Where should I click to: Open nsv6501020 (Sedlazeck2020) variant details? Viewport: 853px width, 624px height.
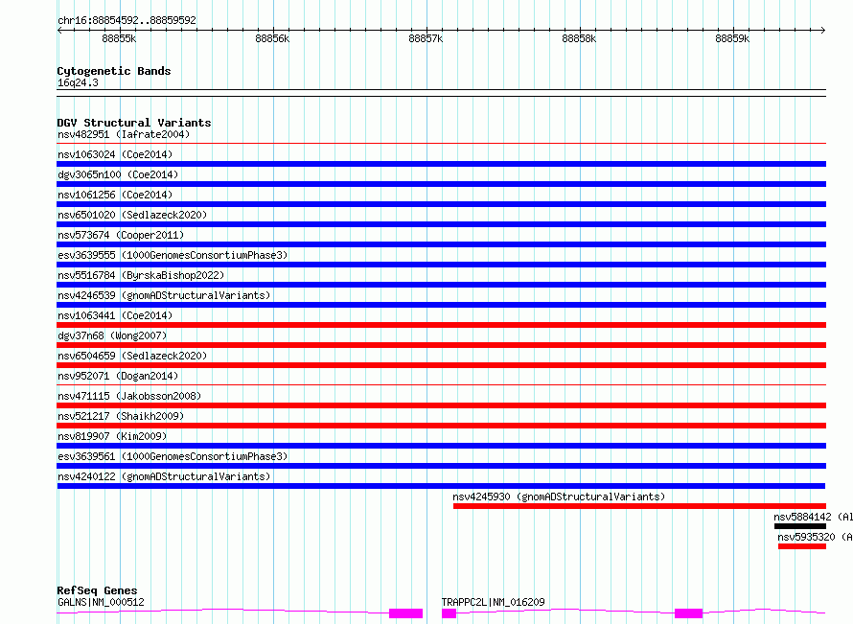coord(132,215)
